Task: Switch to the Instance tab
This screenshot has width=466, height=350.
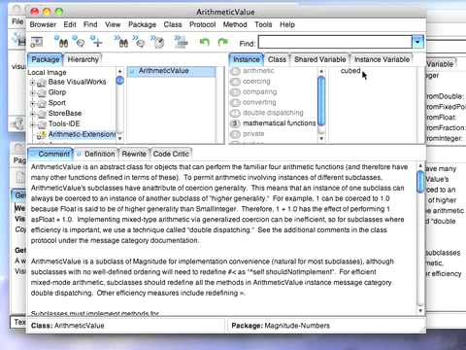Action: (x=247, y=59)
